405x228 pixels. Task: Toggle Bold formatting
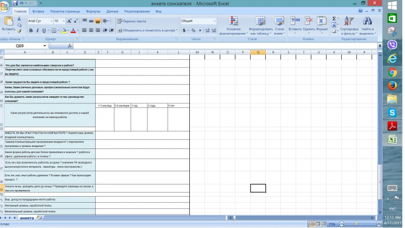(31, 30)
